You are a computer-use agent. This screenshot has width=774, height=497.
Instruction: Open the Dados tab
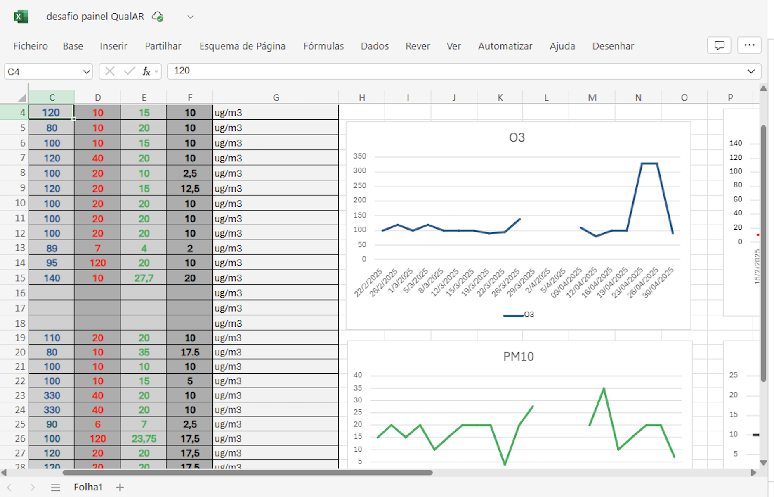[375, 46]
